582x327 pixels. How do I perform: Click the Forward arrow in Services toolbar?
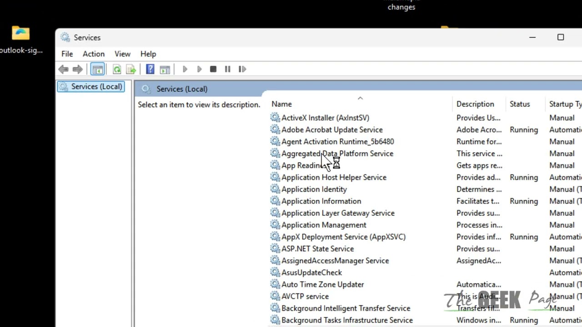coord(78,69)
